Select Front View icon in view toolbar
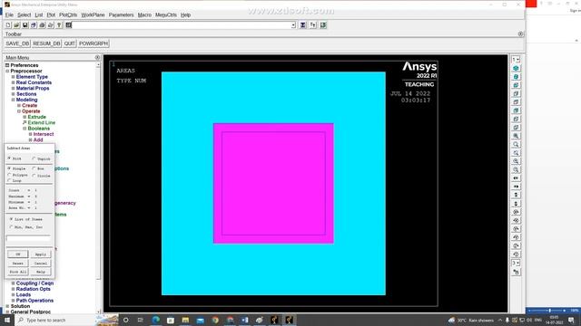Image resolution: width=581 pixels, height=326 pixels. pyautogui.click(x=516, y=85)
